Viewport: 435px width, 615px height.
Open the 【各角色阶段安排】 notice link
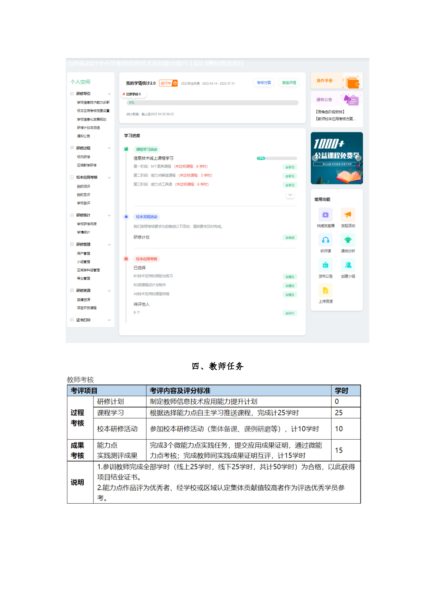coord(330,112)
